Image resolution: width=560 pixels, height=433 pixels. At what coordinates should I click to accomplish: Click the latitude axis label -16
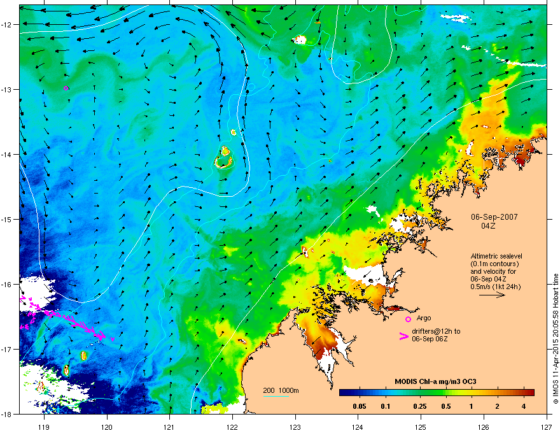click(7, 285)
